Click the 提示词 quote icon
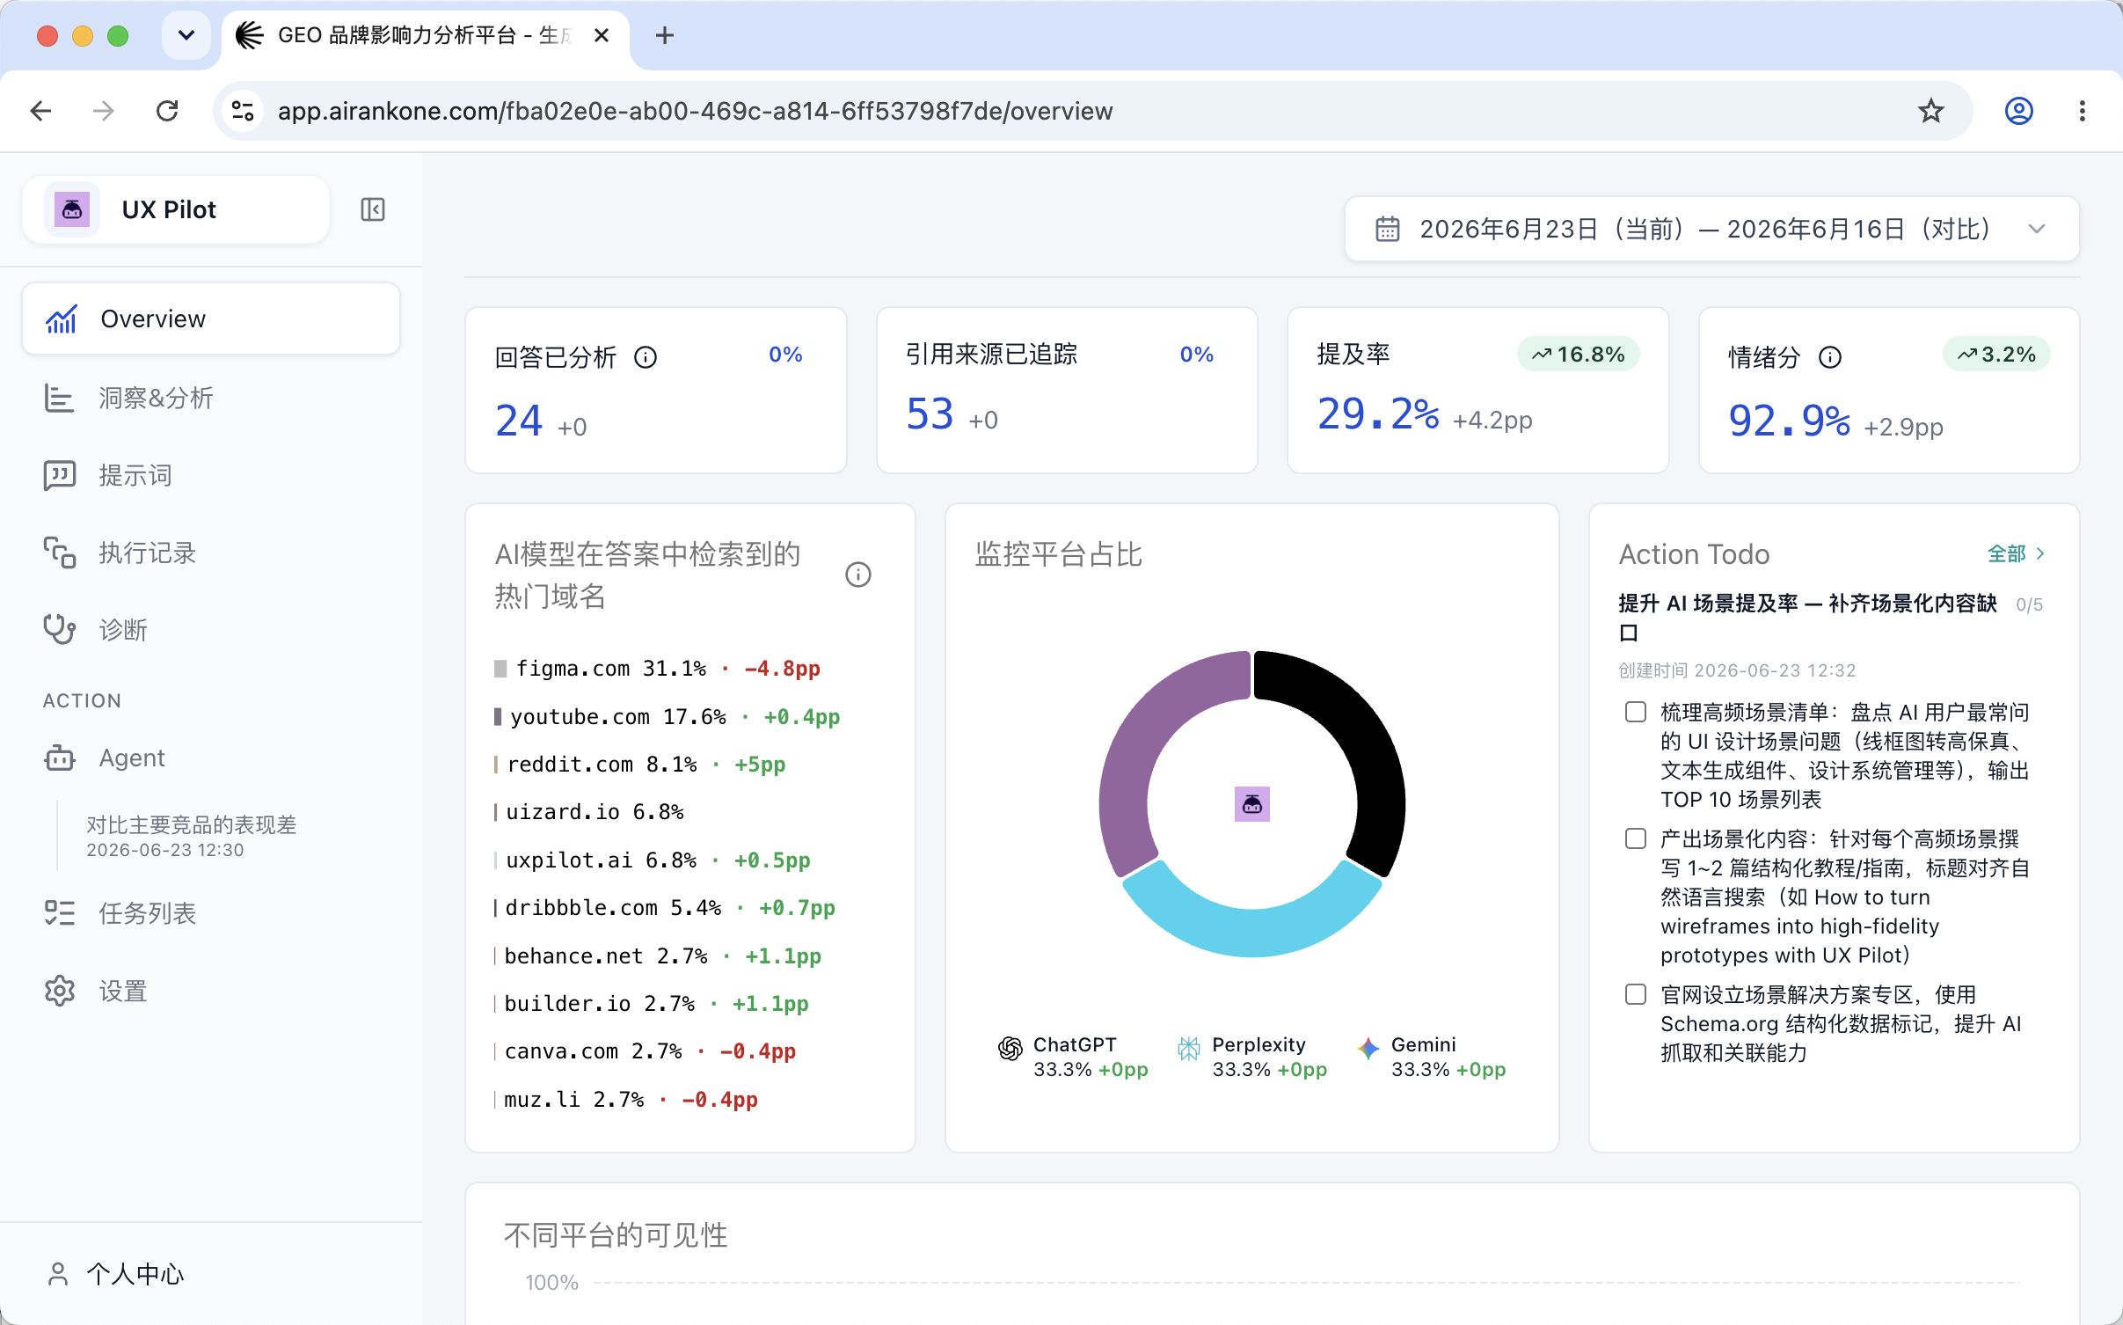 [59, 475]
